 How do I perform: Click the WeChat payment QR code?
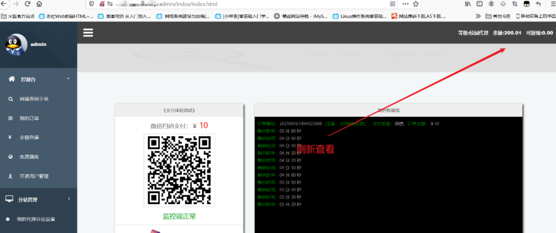[x=179, y=170]
